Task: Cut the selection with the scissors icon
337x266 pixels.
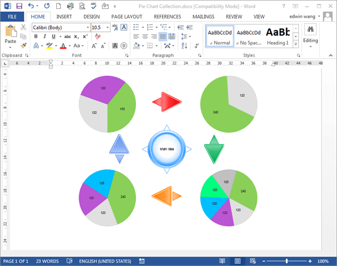Action: (23, 27)
